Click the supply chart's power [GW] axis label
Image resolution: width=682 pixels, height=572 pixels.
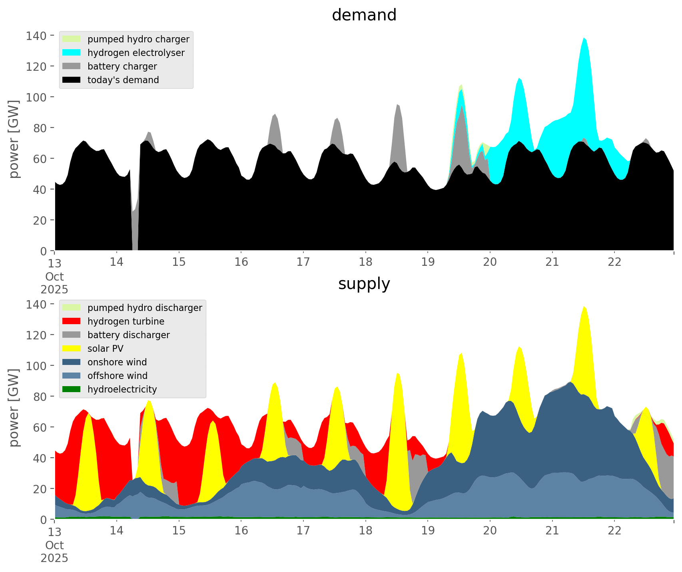point(14,408)
